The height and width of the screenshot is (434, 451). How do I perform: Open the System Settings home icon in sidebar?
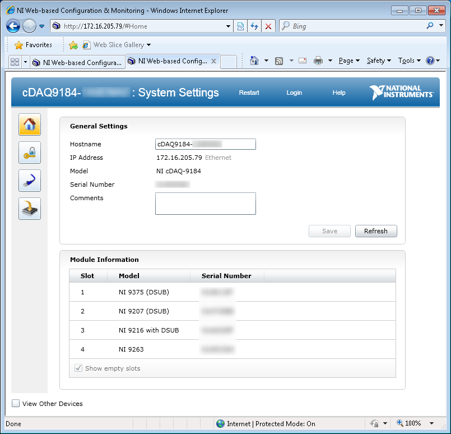[30, 124]
